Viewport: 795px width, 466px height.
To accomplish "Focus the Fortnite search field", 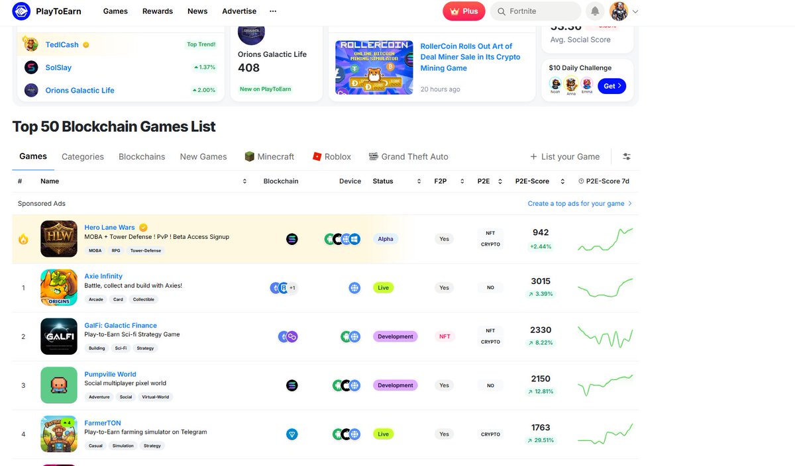I will (535, 11).
